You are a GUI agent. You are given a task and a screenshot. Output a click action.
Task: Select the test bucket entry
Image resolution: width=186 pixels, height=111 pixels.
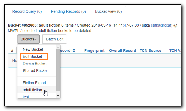coord(26,97)
